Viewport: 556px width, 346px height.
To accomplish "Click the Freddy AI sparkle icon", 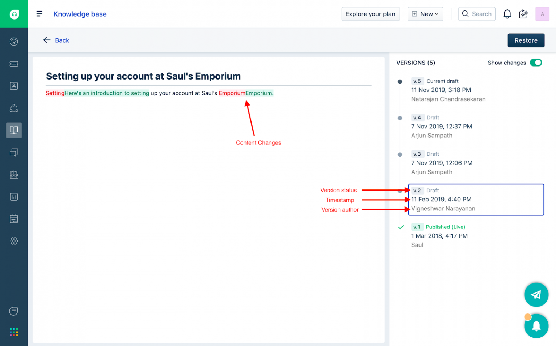I will pyautogui.click(x=523, y=14).
